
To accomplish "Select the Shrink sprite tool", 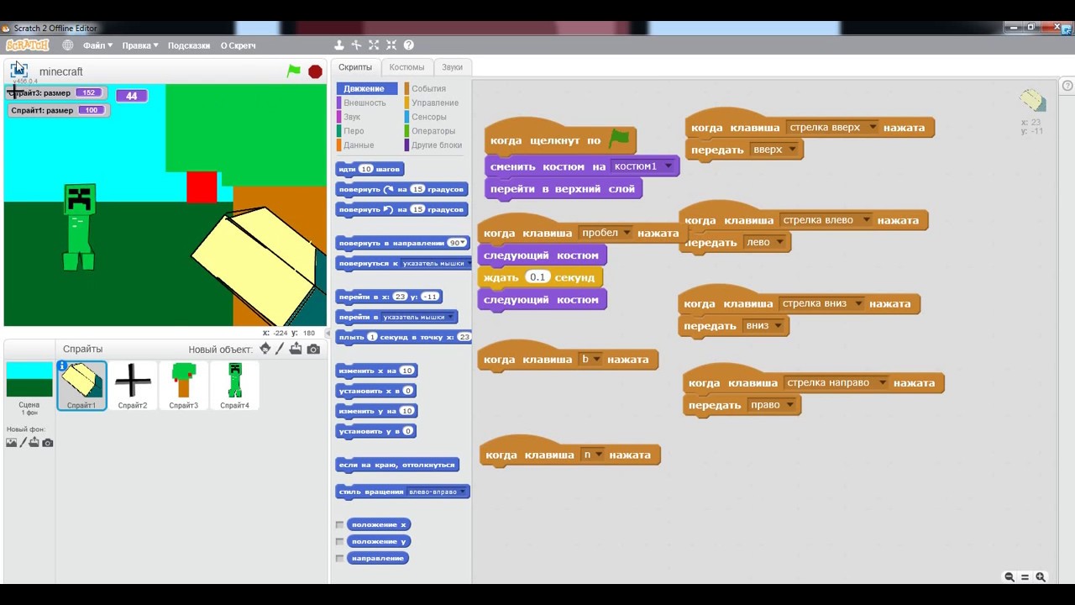I will pos(391,45).
